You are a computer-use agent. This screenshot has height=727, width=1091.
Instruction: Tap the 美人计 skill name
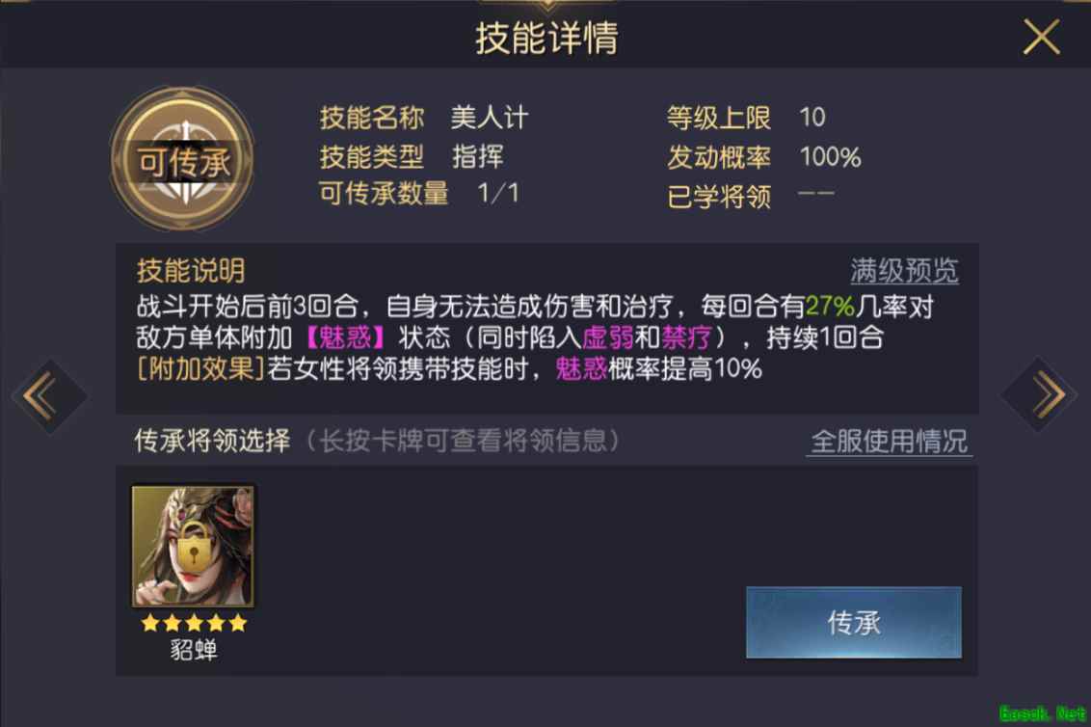click(x=490, y=117)
